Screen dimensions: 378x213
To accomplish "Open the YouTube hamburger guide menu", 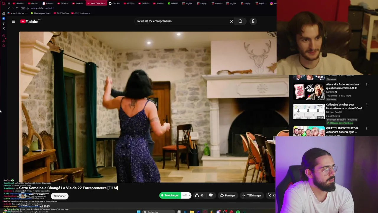I will point(13,21).
